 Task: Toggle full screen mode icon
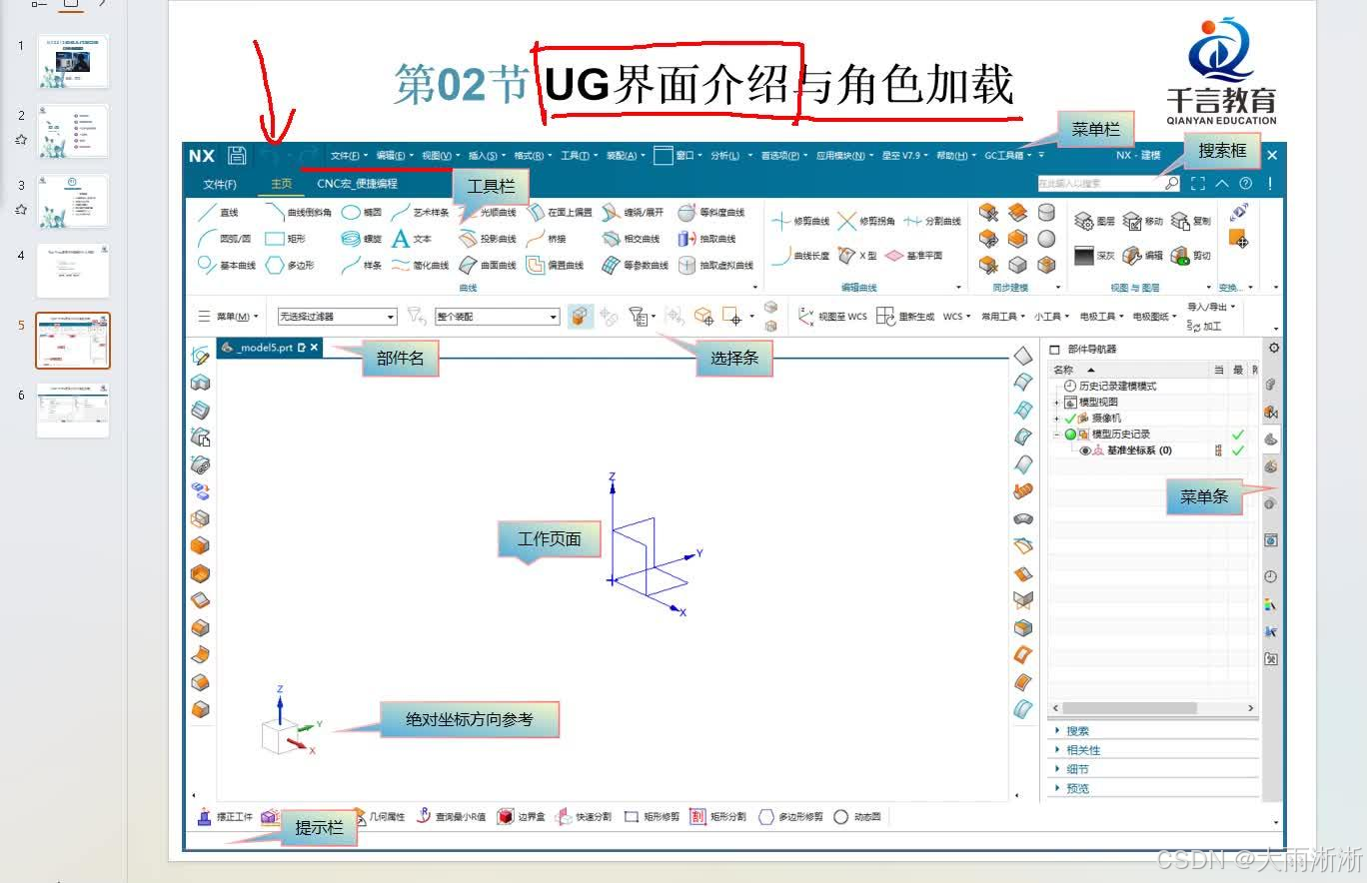1198,184
